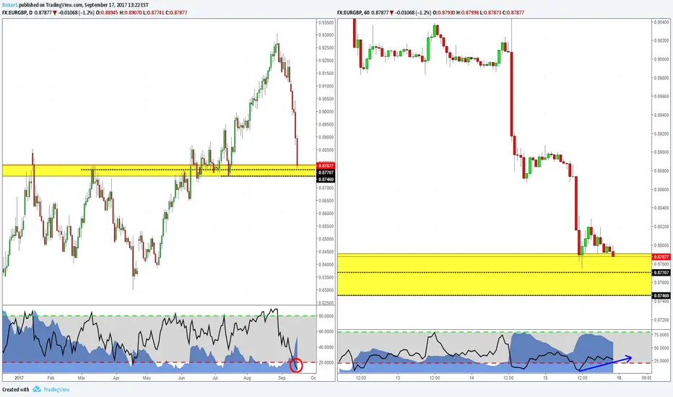673x397 pixels.
Task: Click the 0.88000 value on the hourly price axis
Action: (661, 245)
